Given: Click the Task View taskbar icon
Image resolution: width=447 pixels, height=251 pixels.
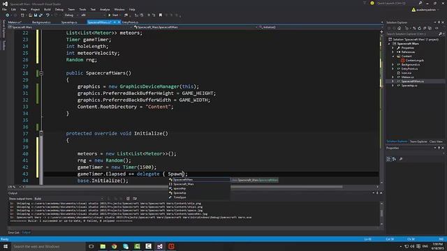Looking at the screenshot, I should (x=91, y=246).
